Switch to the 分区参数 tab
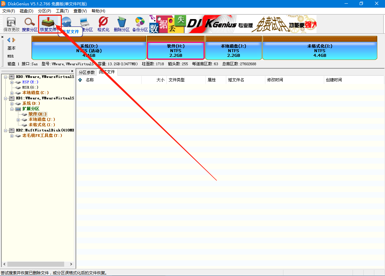The height and width of the screenshot is (276, 385). [x=87, y=72]
